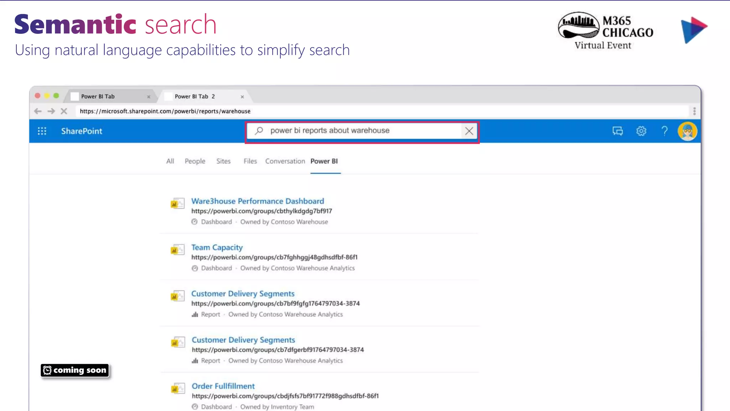Focus the search box with warehouse query
730x411 pixels.
(362, 131)
